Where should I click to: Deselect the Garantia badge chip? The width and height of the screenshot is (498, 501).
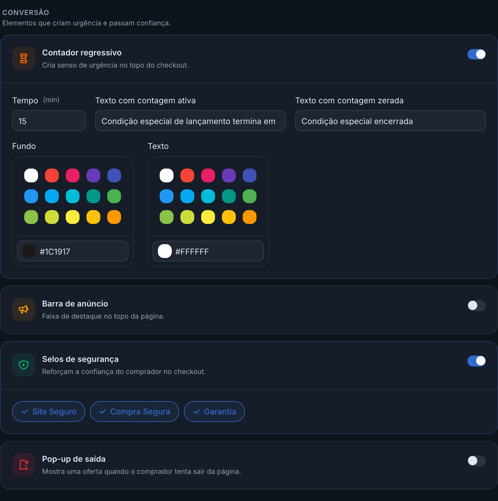pyautogui.click(x=214, y=412)
